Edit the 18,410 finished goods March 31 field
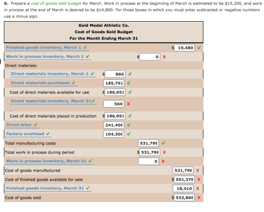Image resolution: width=264 pixels, height=212 pixels. point(183,188)
